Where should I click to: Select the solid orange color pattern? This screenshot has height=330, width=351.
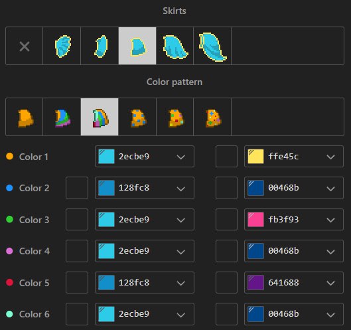[24, 117]
